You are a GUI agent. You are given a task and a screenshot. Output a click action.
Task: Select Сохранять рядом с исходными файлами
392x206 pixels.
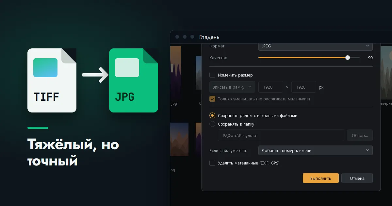[x=212, y=115]
